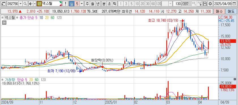Screen dimensions: 238x105
Task: Click the 종가 단순 5 legend label
Action: coord(28,18)
